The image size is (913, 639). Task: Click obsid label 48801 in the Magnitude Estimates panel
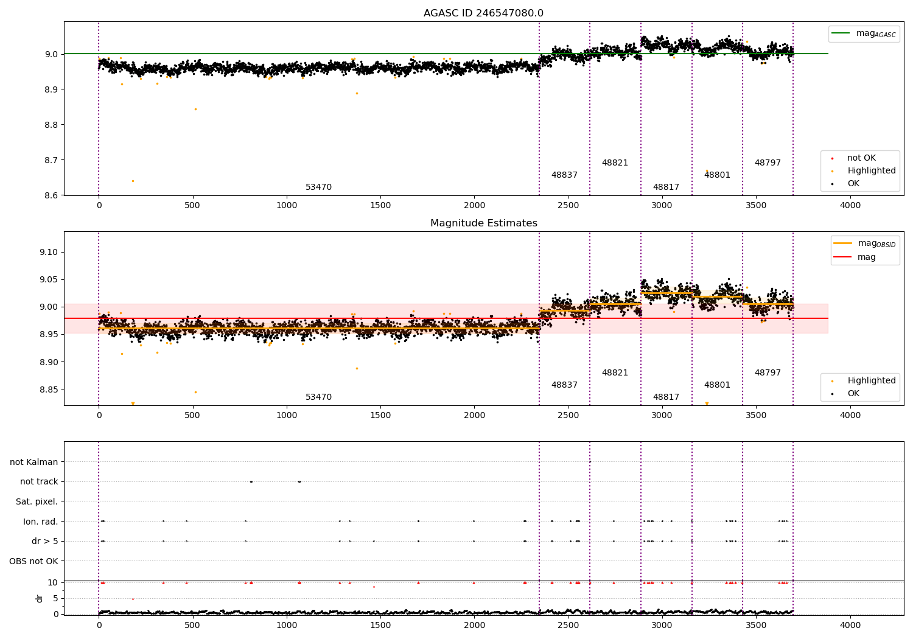(717, 385)
